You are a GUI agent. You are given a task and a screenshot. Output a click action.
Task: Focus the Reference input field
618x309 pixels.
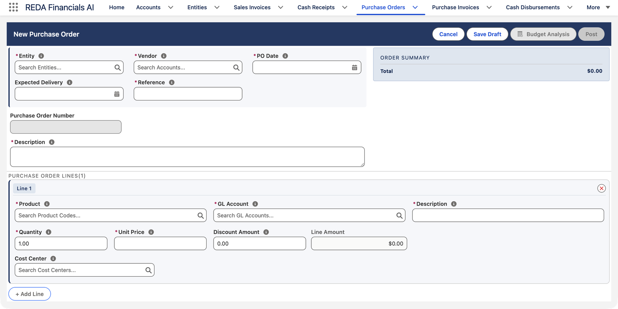click(188, 94)
